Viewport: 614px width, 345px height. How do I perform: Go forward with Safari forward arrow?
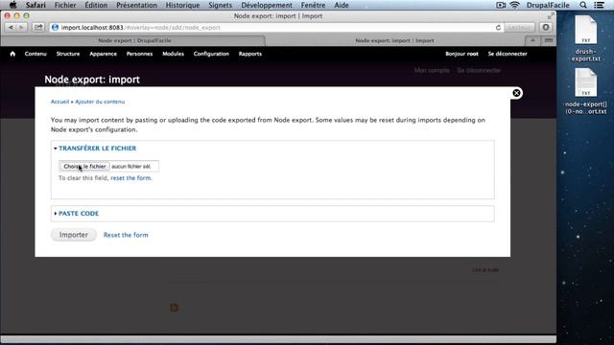(x=21, y=28)
